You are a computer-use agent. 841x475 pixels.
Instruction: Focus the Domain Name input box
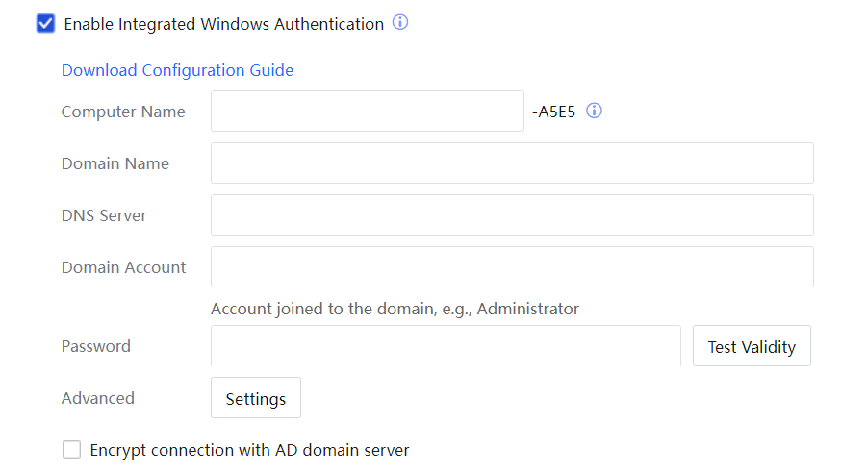512,163
